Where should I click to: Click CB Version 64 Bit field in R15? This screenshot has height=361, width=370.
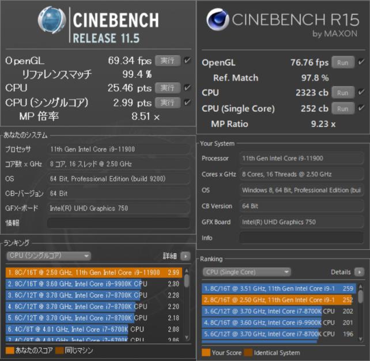(x=301, y=206)
